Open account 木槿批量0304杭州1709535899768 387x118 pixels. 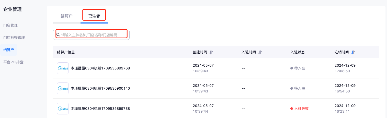(100, 68)
